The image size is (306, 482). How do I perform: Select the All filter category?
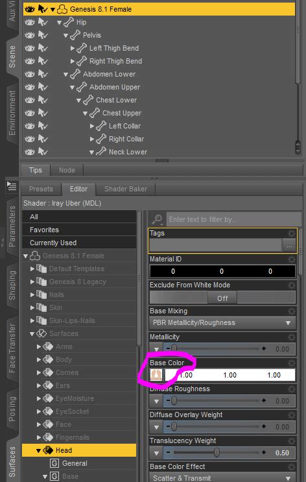point(79,217)
